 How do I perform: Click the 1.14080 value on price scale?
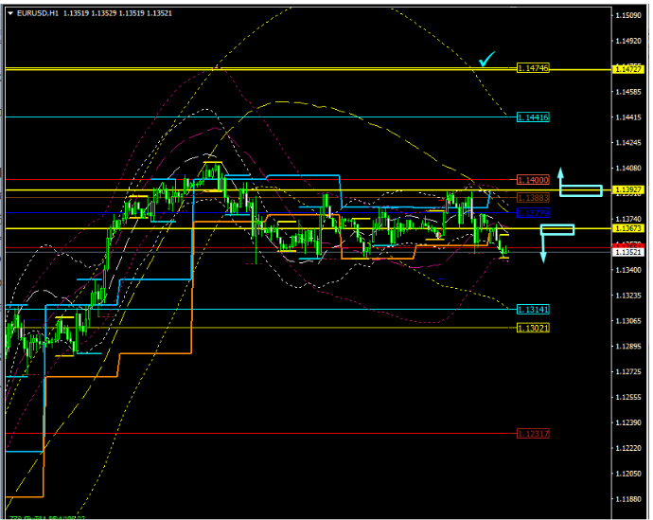[628, 168]
